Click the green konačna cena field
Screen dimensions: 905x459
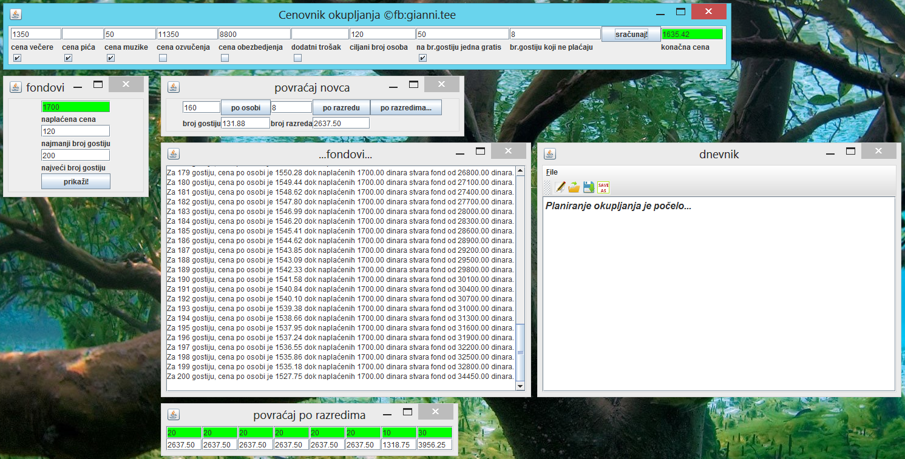click(693, 34)
